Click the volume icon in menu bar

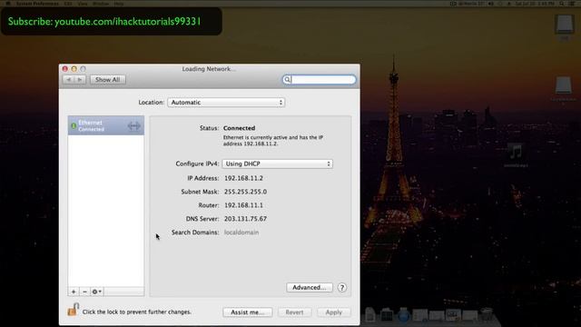coord(491,4)
